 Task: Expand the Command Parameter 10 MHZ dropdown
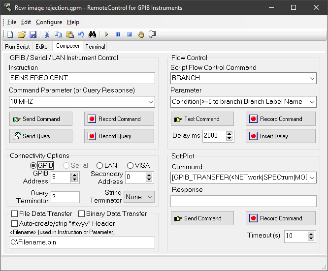click(150, 102)
